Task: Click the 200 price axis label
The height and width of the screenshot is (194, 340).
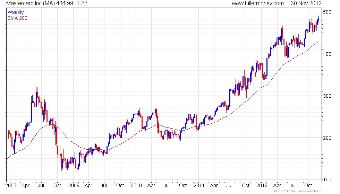Action: (327, 138)
